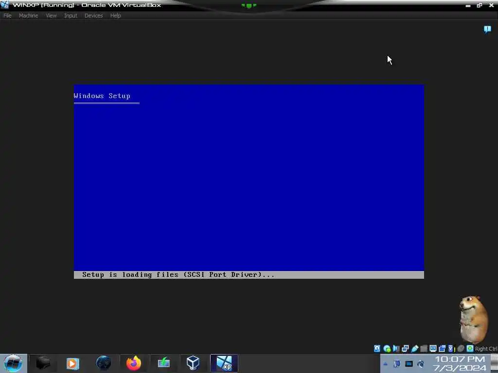This screenshot has width=498, height=373.
Task: Click the audio indicator icon
Action: tap(396, 349)
